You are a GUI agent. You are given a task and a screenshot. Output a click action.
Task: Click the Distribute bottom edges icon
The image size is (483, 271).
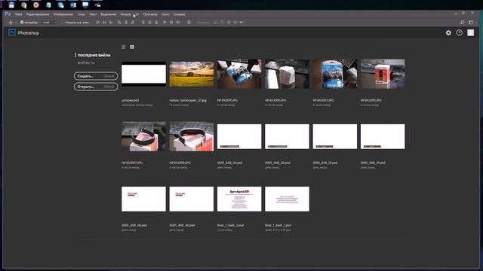pyautogui.click(x=156, y=23)
